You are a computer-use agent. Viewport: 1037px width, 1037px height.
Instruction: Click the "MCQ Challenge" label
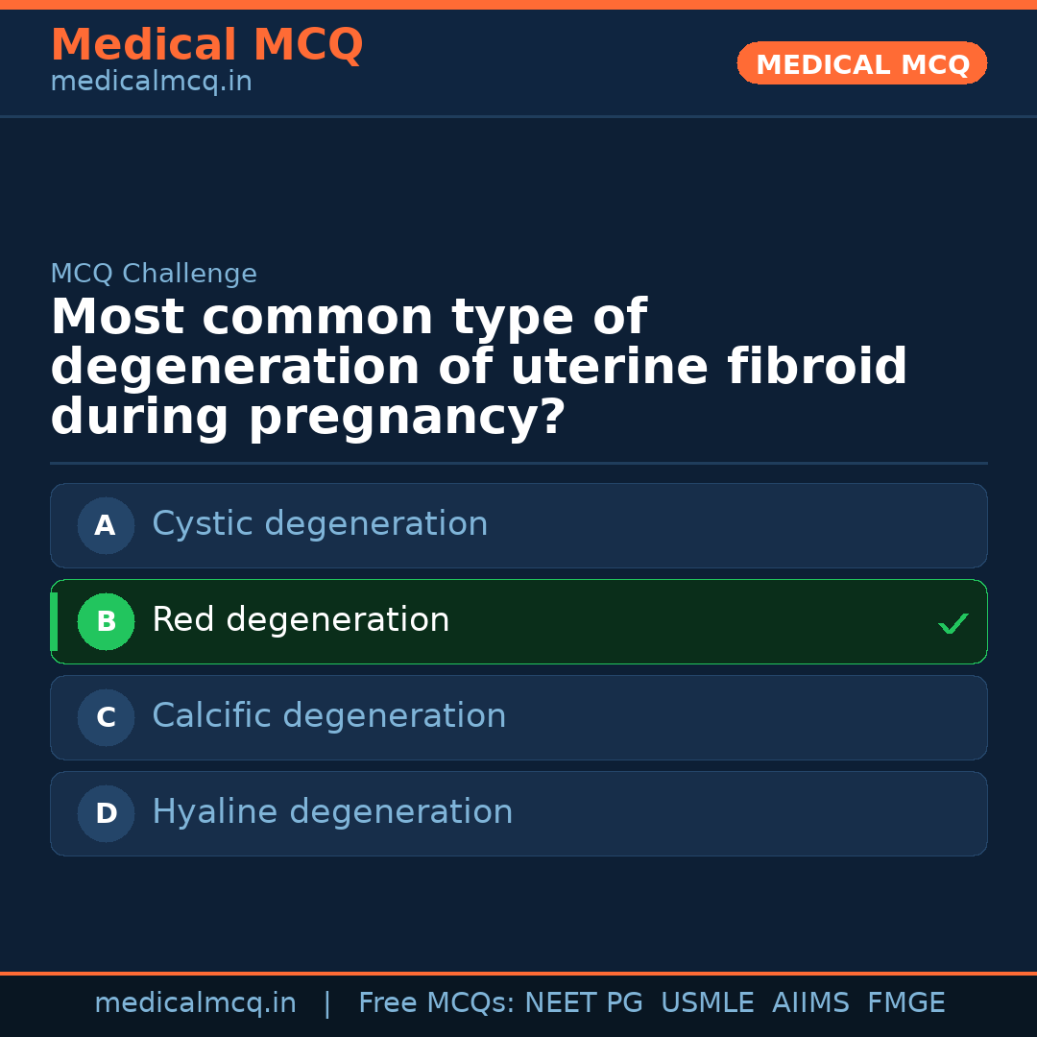pos(154,274)
